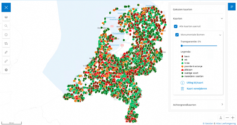Expand the 'Achtergrondkaarten' section

tap(198, 105)
